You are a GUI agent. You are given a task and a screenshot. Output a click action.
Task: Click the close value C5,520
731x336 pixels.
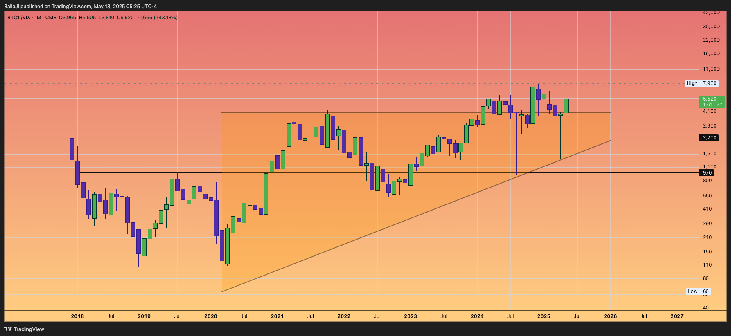125,18
